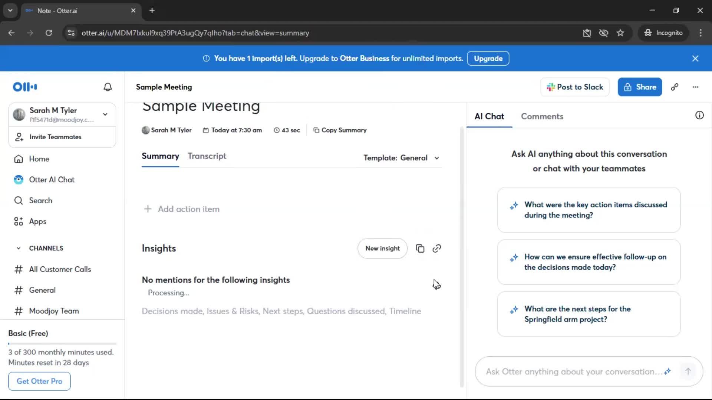
Task: Ask about key action items suggestion
Action: pos(589,210)
